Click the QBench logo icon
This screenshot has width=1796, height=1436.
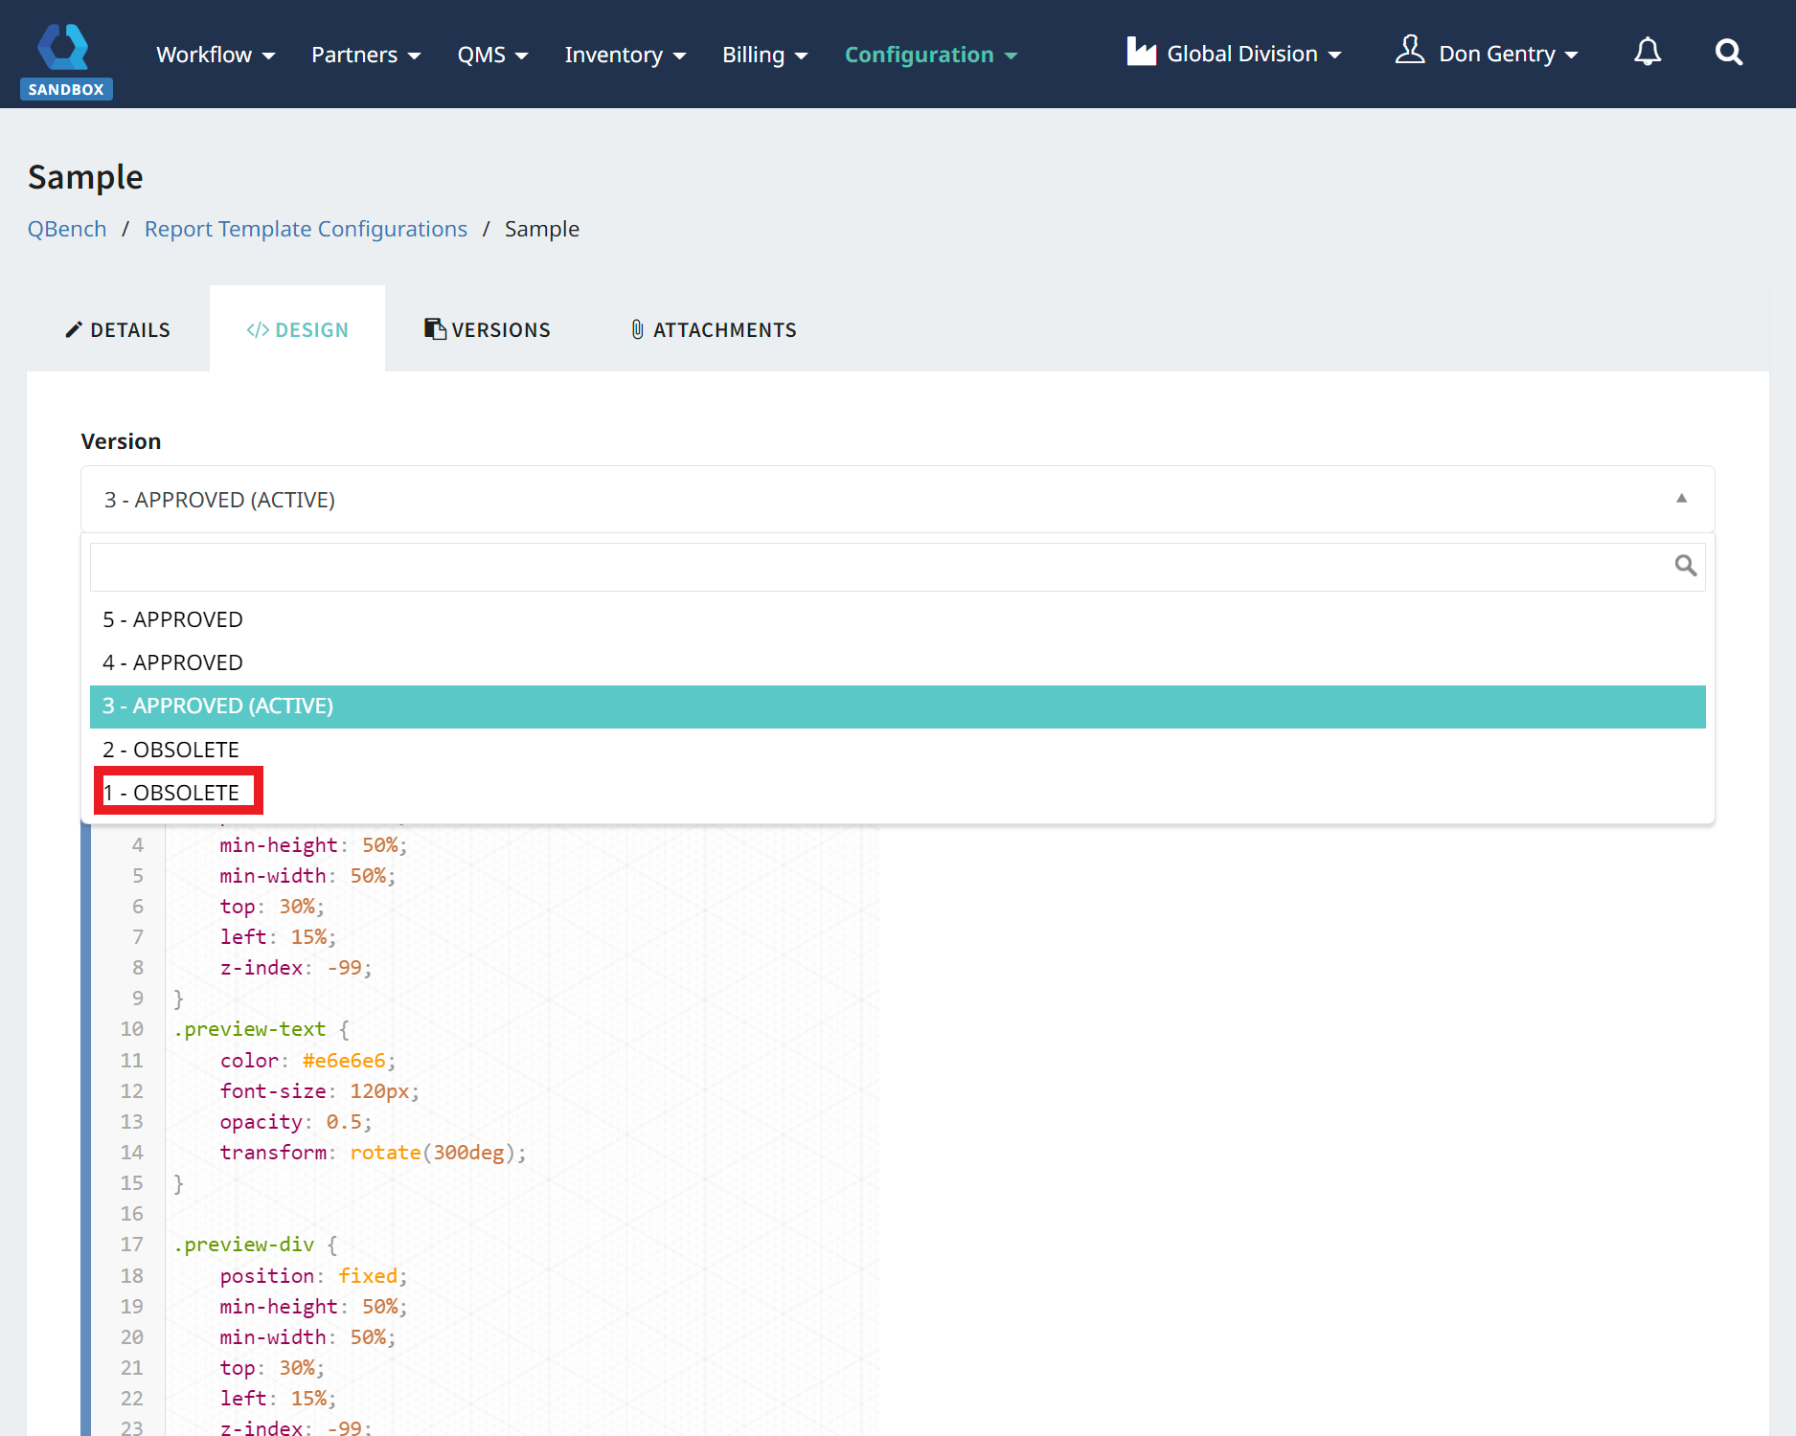point(63,48)
